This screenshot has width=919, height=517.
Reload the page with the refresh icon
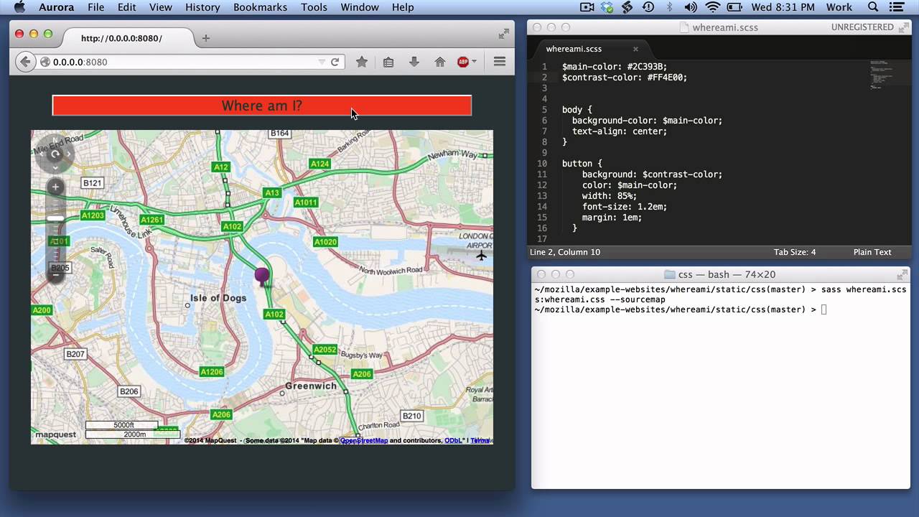pos(335,62)
